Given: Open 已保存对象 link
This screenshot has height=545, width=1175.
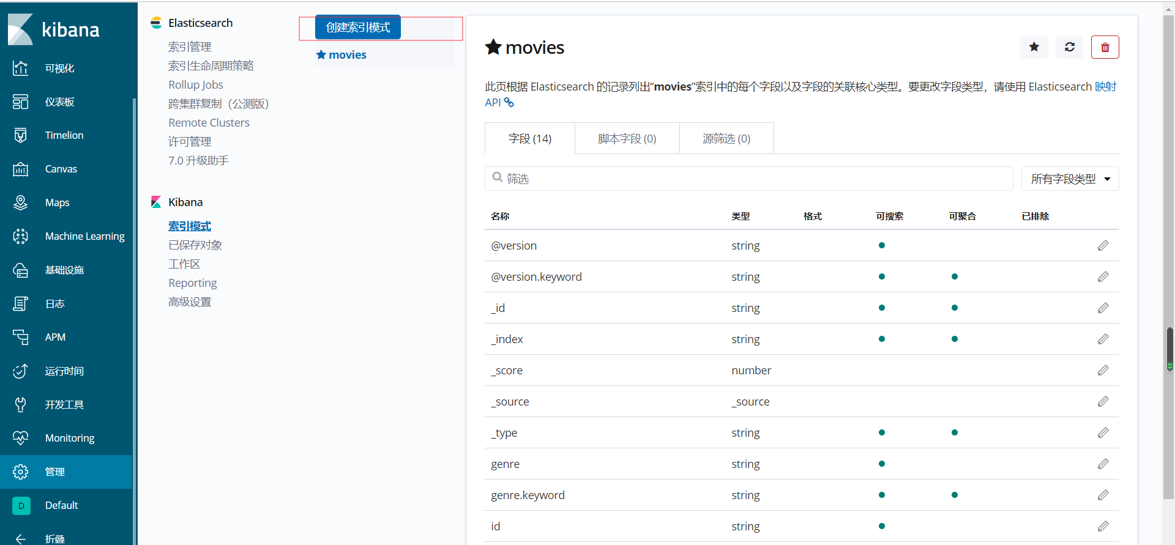Looking at the screenshot, I should click(195, 245).
